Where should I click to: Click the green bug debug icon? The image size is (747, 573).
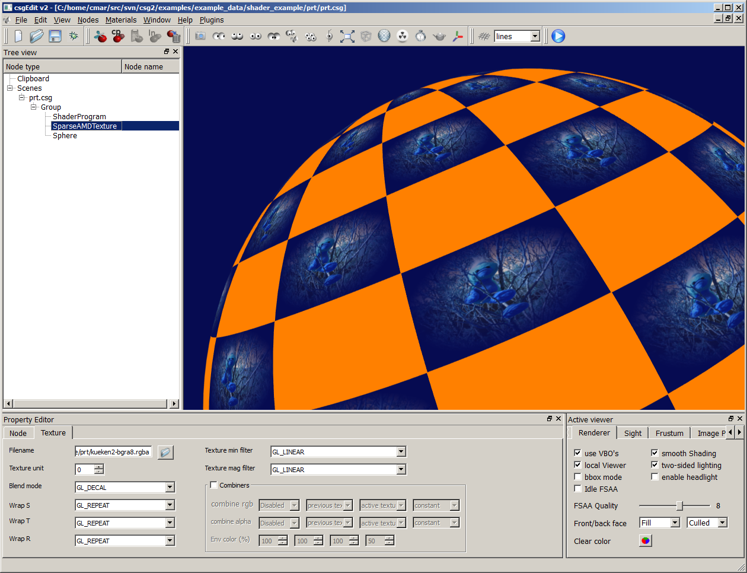[x=74, y=36]
